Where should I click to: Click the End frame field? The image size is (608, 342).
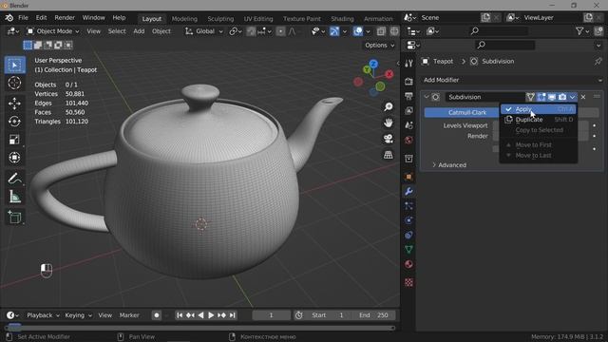click(373, 315)
